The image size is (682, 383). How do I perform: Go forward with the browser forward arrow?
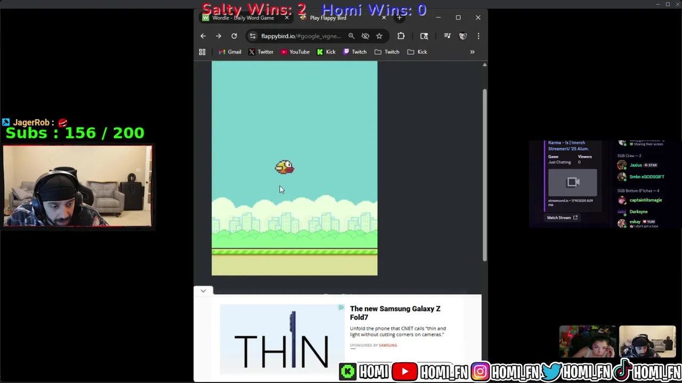[x=218, y=36]
